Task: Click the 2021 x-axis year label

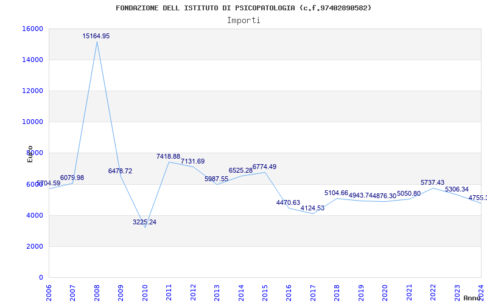Action: click(409, 292)
